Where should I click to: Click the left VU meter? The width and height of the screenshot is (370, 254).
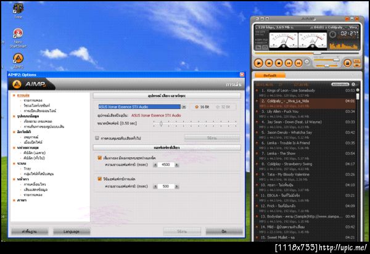[284, 41]
